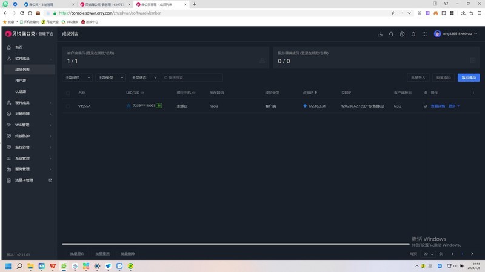This screenshot has width=485, height=272.
Task: Click the horizontal scrollbar below the table
Action: [x=236, y=244]
